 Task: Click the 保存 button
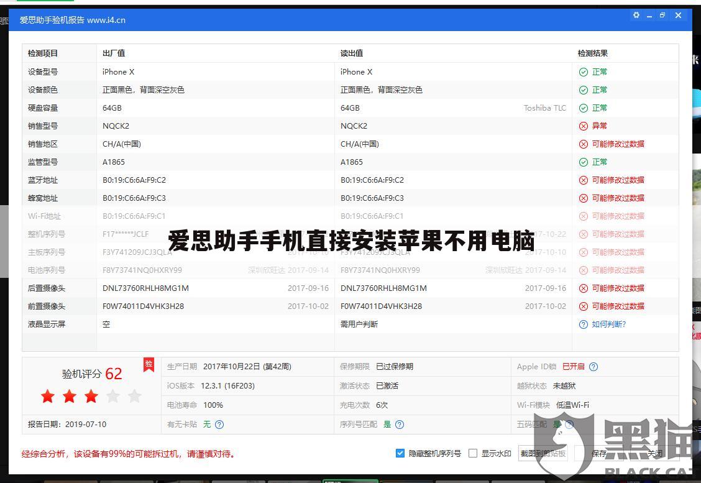coord(599,454)
